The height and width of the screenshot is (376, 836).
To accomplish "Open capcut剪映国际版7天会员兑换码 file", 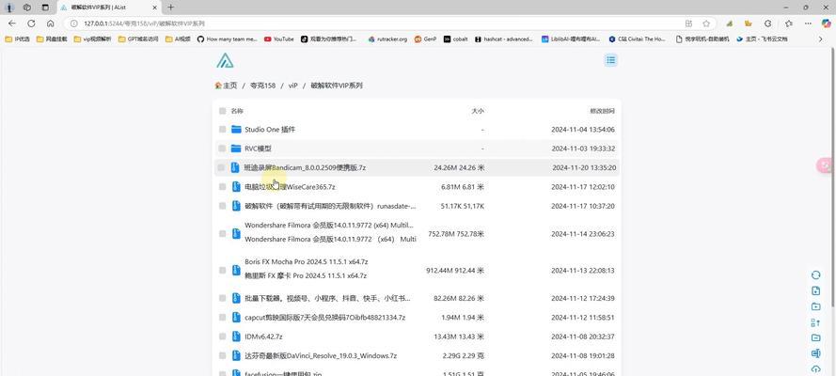I will [324, 318].
